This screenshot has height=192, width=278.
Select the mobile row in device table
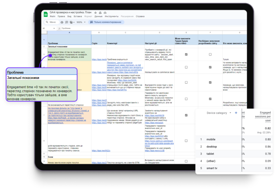coord(234,139)
